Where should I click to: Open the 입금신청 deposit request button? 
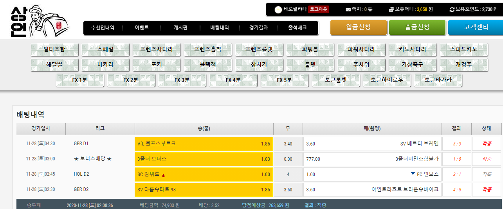pyautogui.click(x=358, y=27)
